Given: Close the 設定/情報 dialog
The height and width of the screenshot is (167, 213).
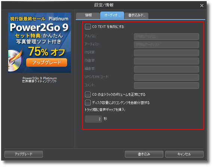Looking at the screenshot, I should [x=202, y=6].
